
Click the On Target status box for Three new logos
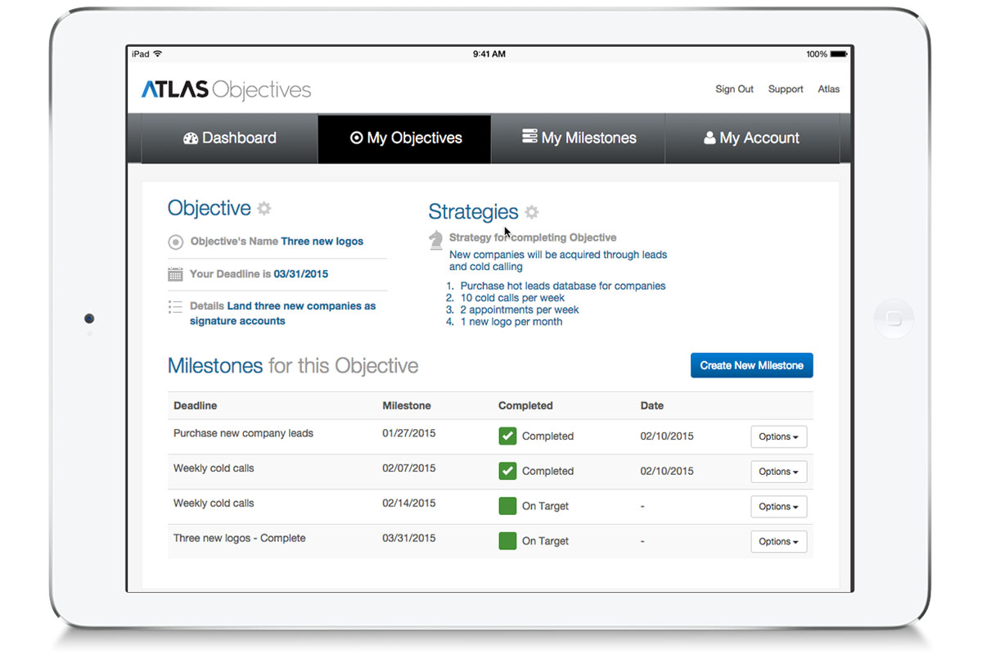[x=507, y=540]
